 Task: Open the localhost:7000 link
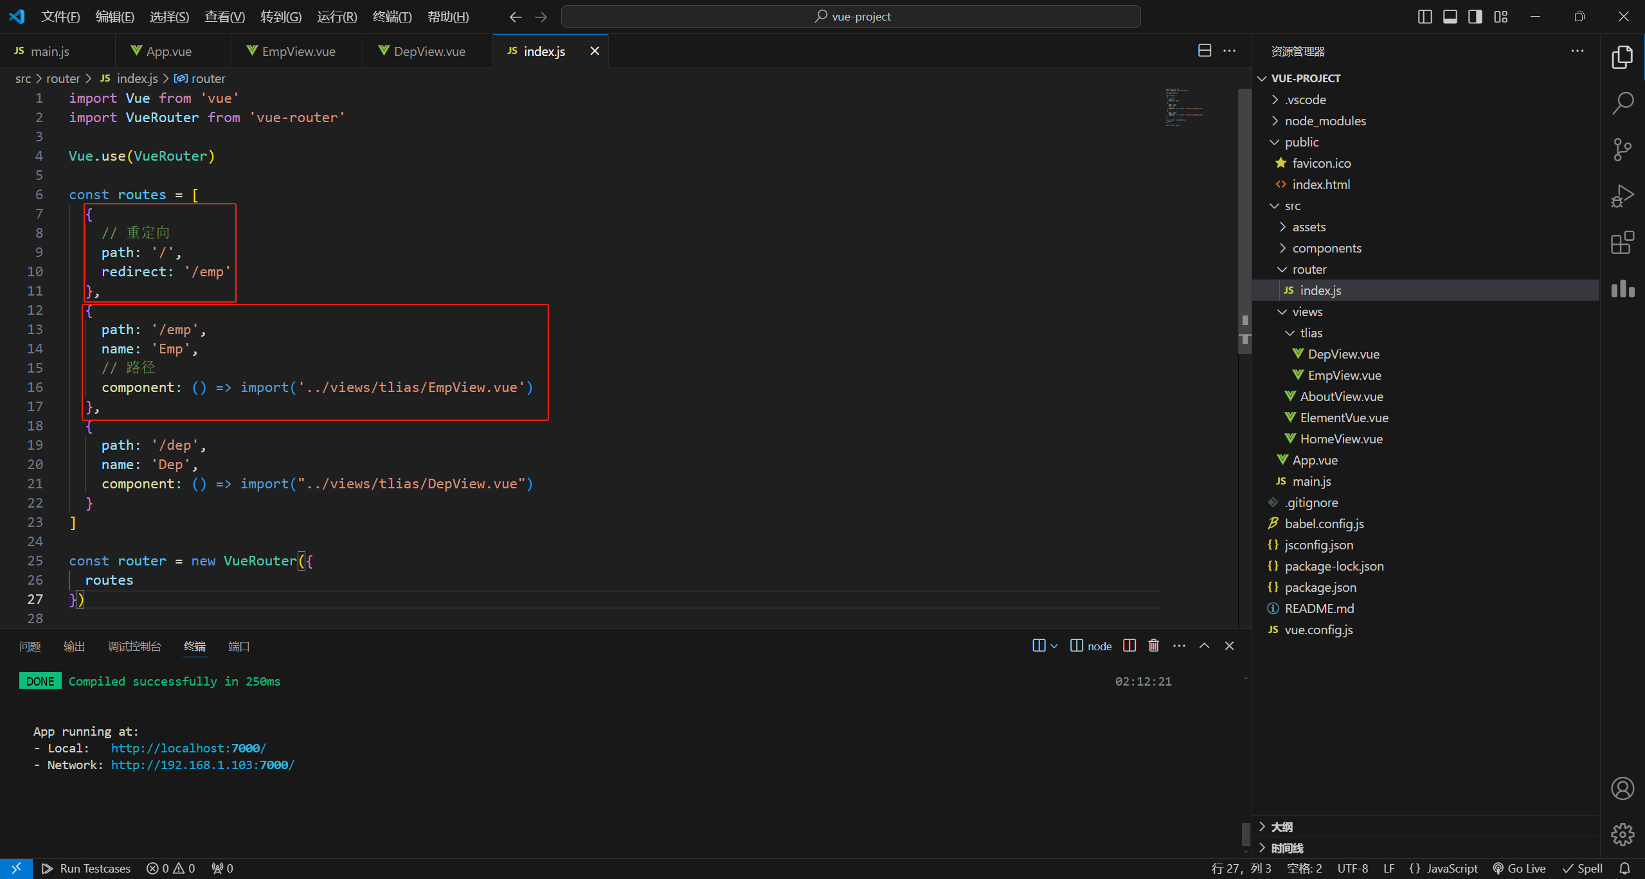[x=188, y=749]
